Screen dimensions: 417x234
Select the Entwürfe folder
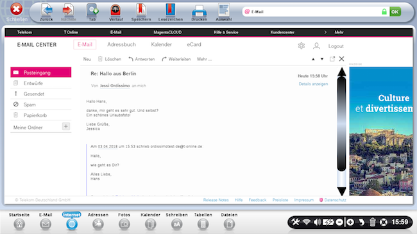click(x=41, y=83)
